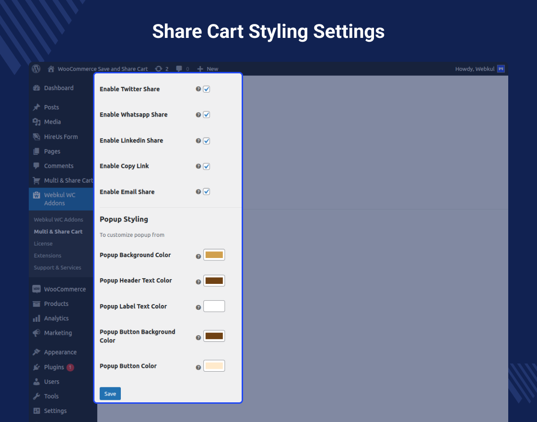Click the Plugins update count badge
Viewport: 537px width, 422px height.
[x=70, y=367]
